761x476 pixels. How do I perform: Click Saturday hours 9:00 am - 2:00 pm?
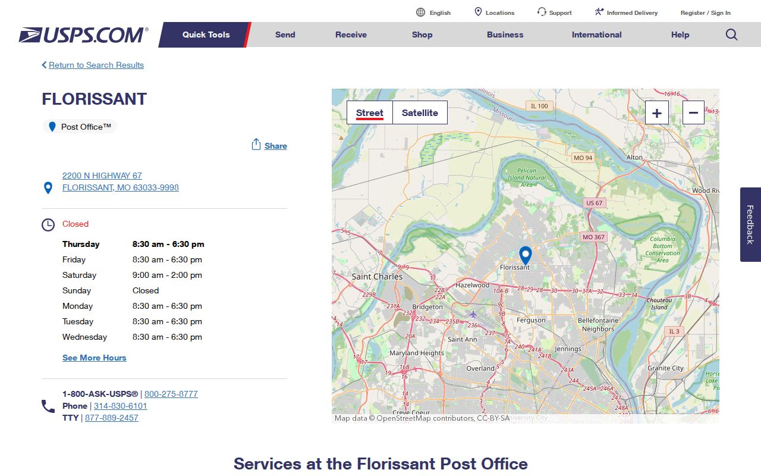(167, 275)
